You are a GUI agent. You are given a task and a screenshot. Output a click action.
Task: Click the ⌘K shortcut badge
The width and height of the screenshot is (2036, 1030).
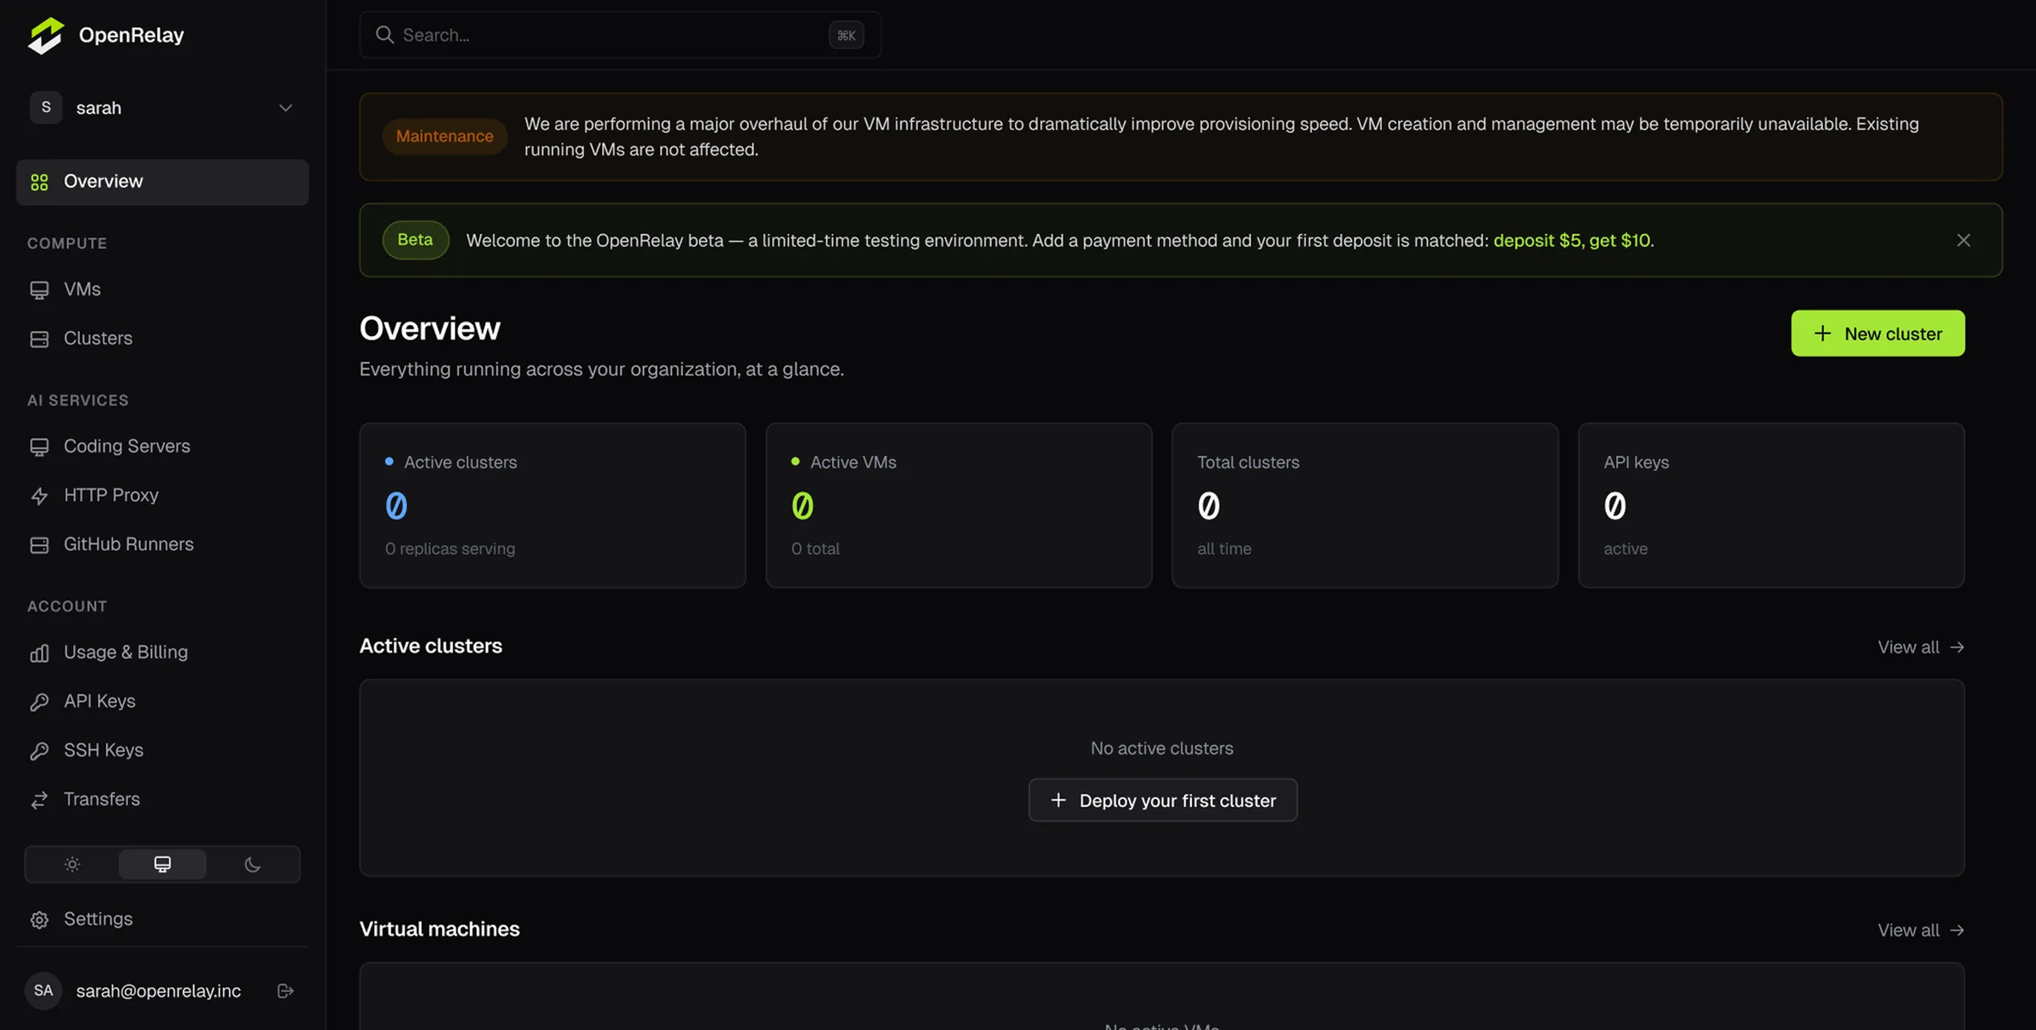pos(846,35)
